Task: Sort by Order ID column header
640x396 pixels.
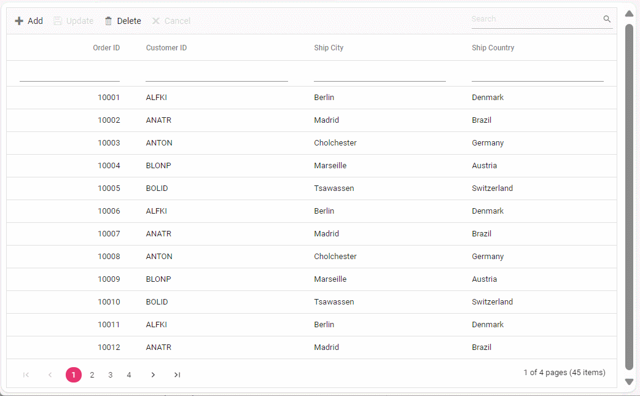Action: click(x=106, y=48)
